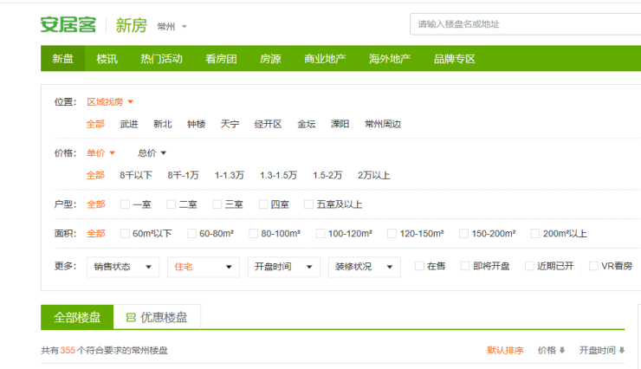The image size is (641, 369).
Task: Click the coupon icon beside 优惠楼盘
Action: (x=131, y=318)
